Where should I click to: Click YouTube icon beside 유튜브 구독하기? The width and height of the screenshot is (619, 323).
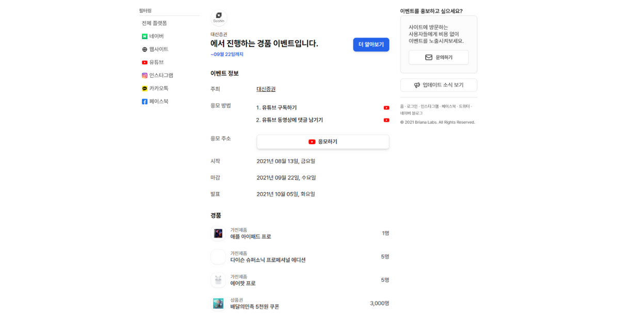click(386, 108)
